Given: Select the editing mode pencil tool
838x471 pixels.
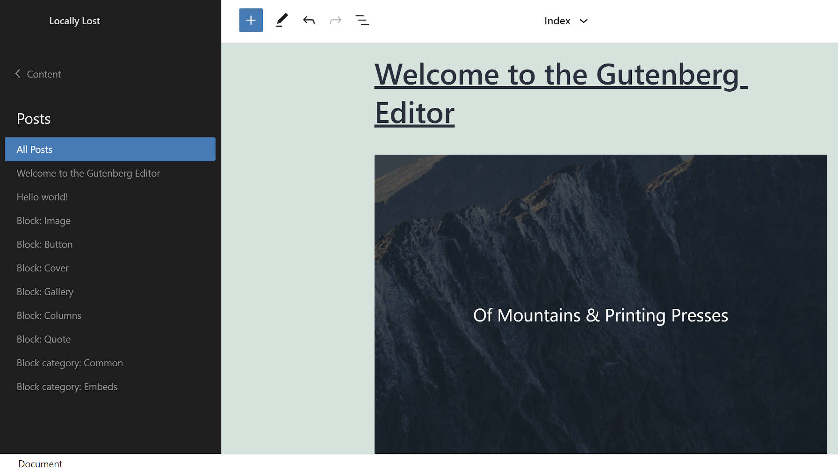Looking at the screenshot, I should 282,20.
